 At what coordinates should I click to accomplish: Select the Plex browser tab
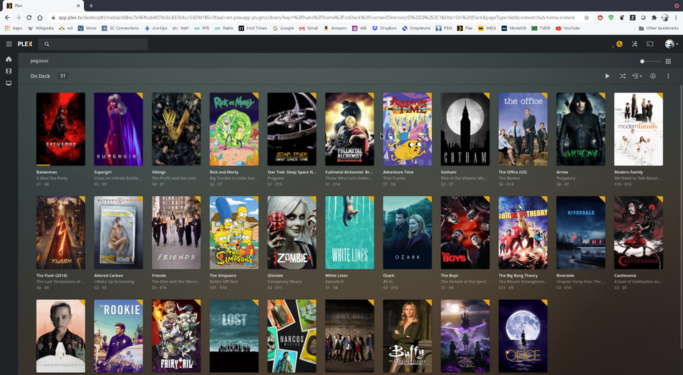(x=42, y=6)
